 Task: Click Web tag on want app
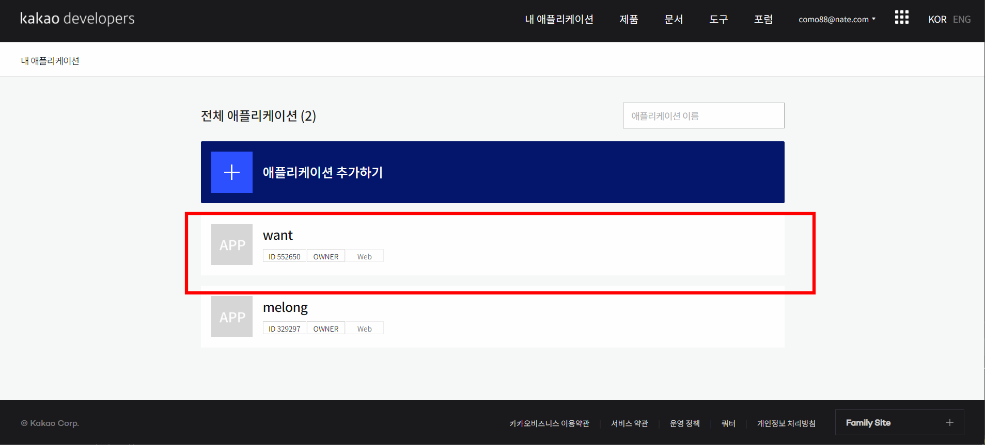(365, 256)
